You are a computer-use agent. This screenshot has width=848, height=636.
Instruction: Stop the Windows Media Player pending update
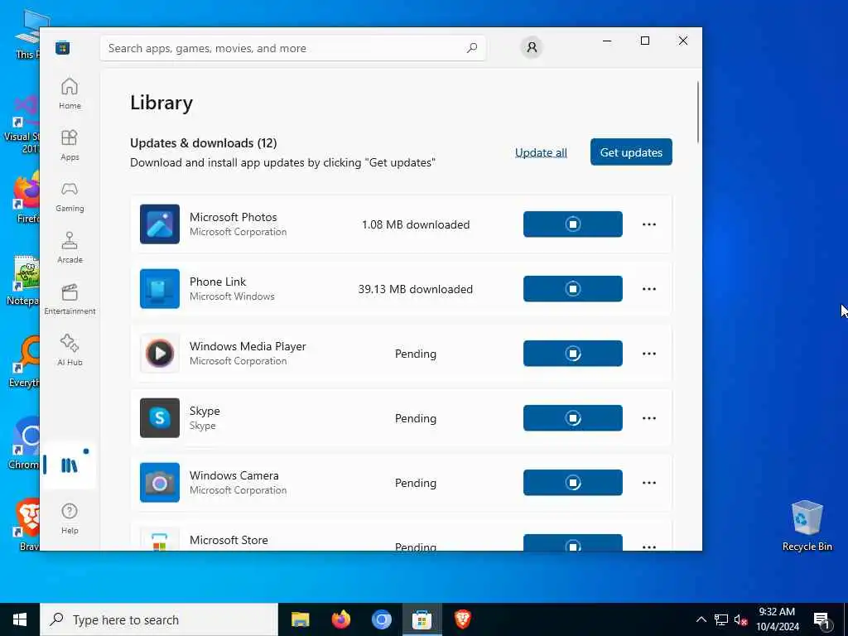pyautogui.click(x=573, y=353)
